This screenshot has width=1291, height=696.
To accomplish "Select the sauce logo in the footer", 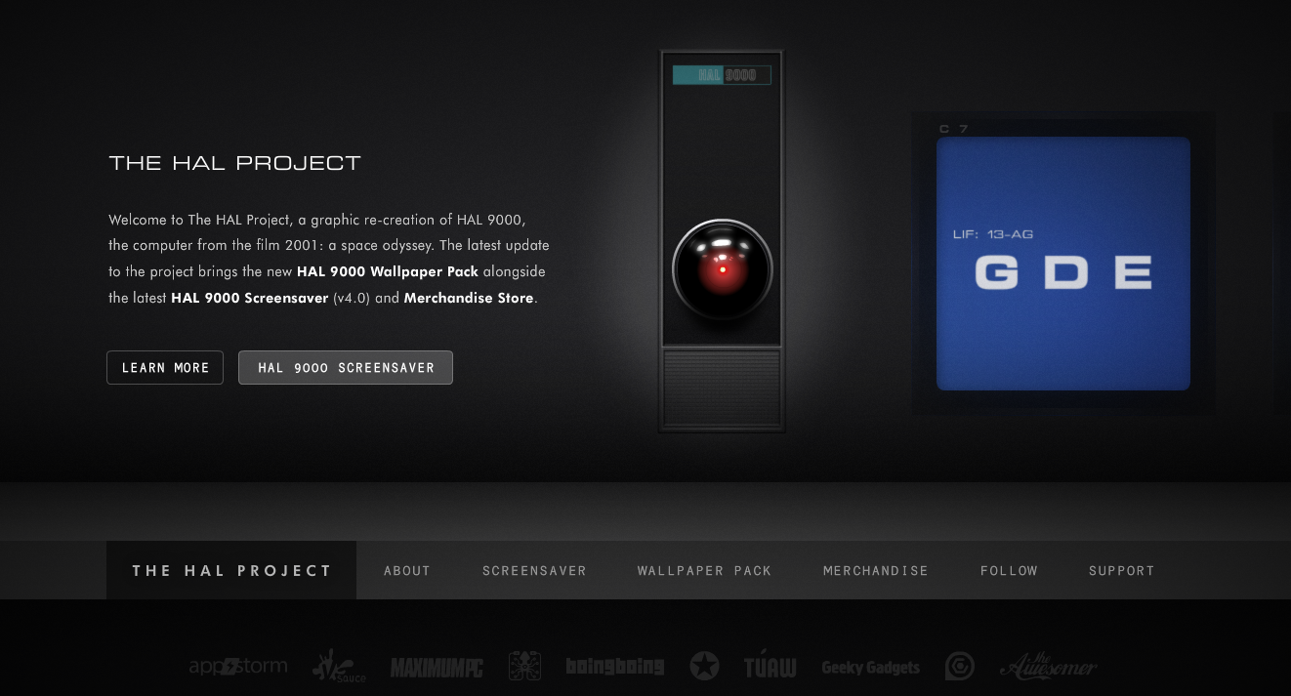I will 338,668.
